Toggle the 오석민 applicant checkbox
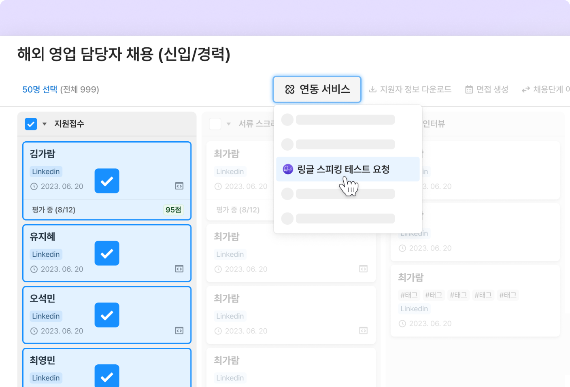The width and height of the screenshot is (570, 387). tap(107, 315)
